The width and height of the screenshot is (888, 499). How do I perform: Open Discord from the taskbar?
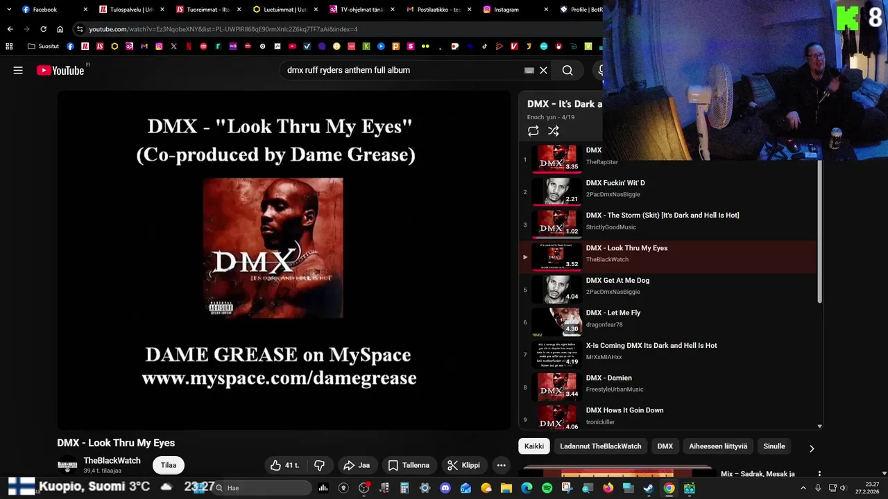pyautogui.click(x=445, y=488)
